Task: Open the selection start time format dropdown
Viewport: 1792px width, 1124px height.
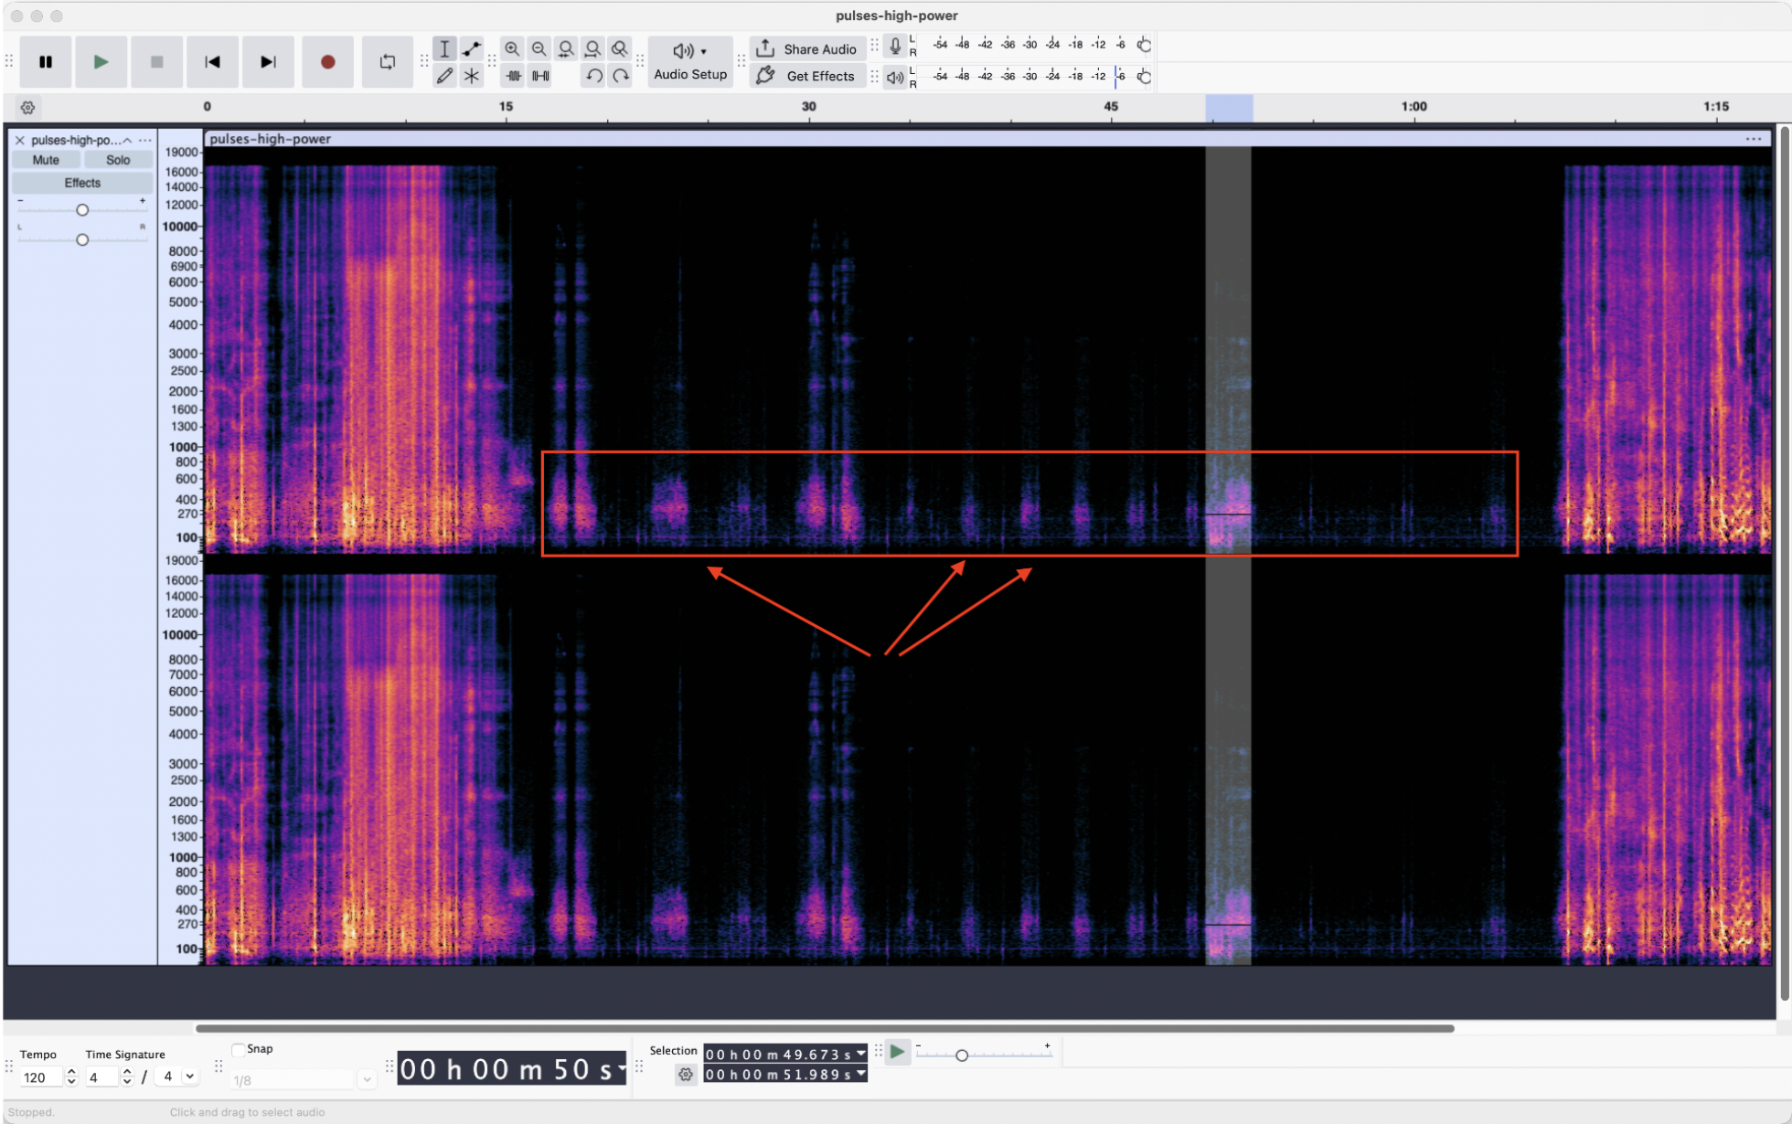Action: coord(860,1054)
